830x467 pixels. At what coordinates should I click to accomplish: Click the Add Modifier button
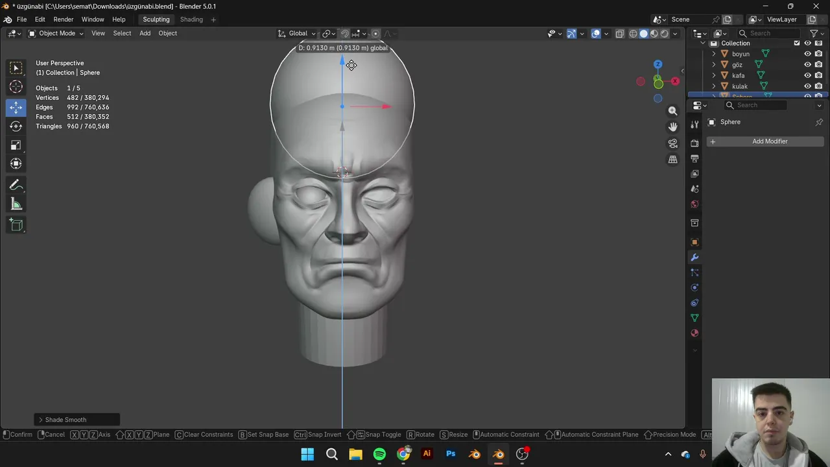coord(765,141)
